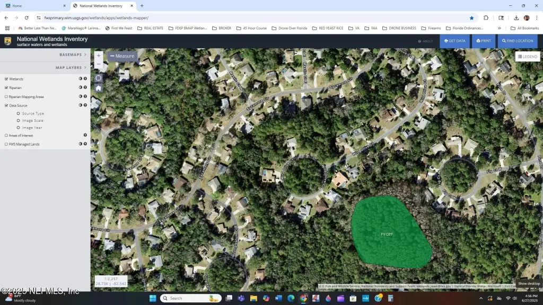
Task: Open the Riparian layer info icon
Action: point(85,88)
